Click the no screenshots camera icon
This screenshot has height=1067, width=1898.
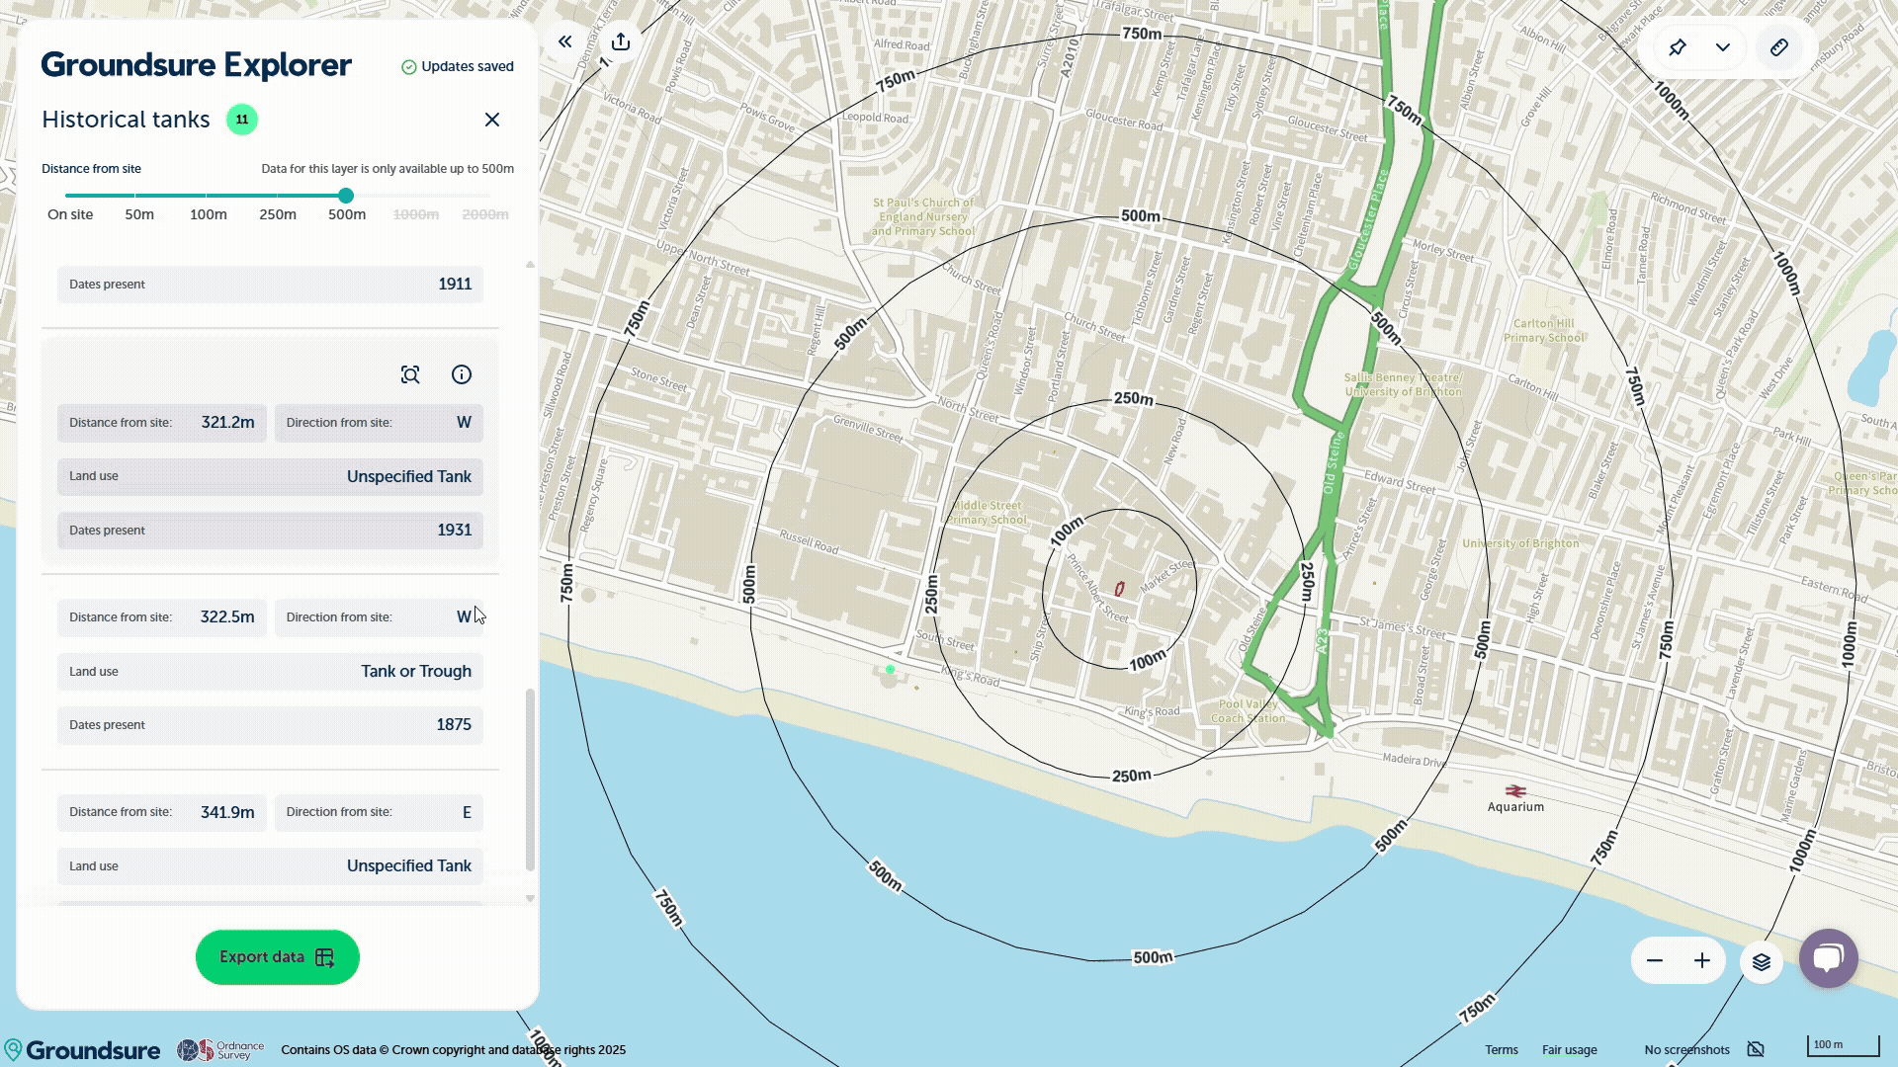pos(1756,1049)
